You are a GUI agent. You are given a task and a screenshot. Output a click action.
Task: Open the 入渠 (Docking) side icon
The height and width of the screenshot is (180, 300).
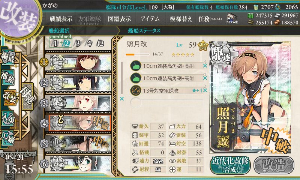[8, 118]
